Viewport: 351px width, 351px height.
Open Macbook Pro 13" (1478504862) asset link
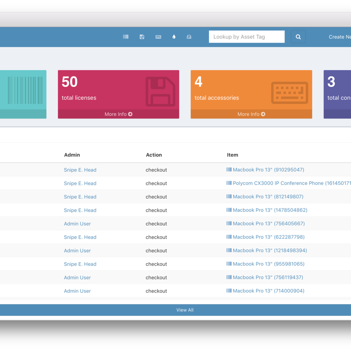pyautogui.click(x=270, y=210)
